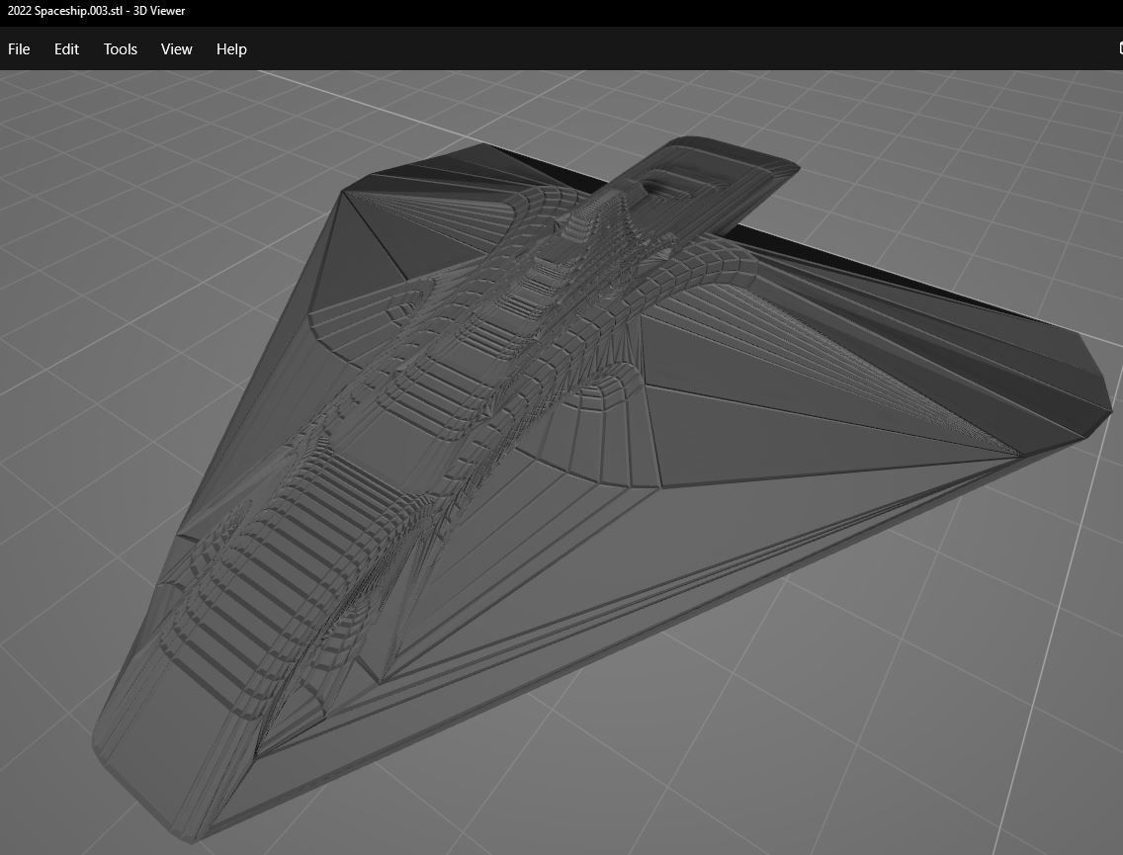Open the View menu

click(176, 49)
